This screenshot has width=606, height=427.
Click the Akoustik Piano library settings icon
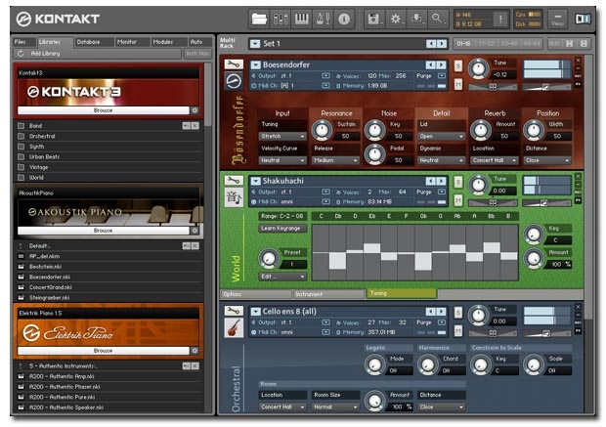(195, 231)
